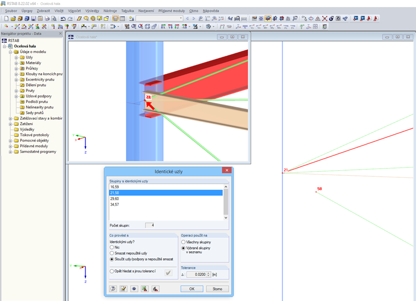Image resolution: width=416 pixels, height=301 pixels.
Task: Select group 29,60 in list
Action: [x=166, y=199]
